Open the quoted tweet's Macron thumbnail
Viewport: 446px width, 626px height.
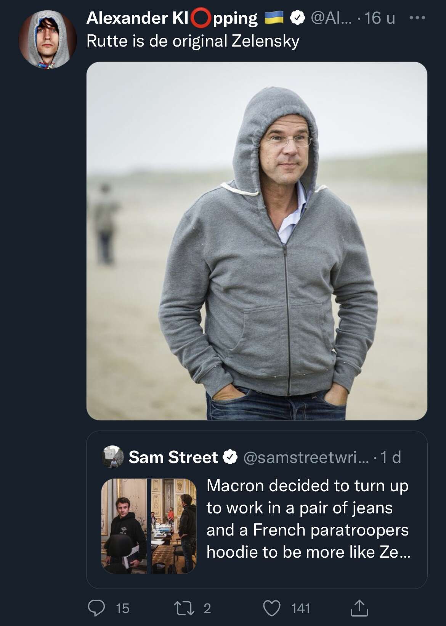(149, 526)
